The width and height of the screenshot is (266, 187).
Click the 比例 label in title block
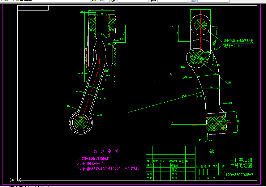pyautogui.click(x=222, y=166)
